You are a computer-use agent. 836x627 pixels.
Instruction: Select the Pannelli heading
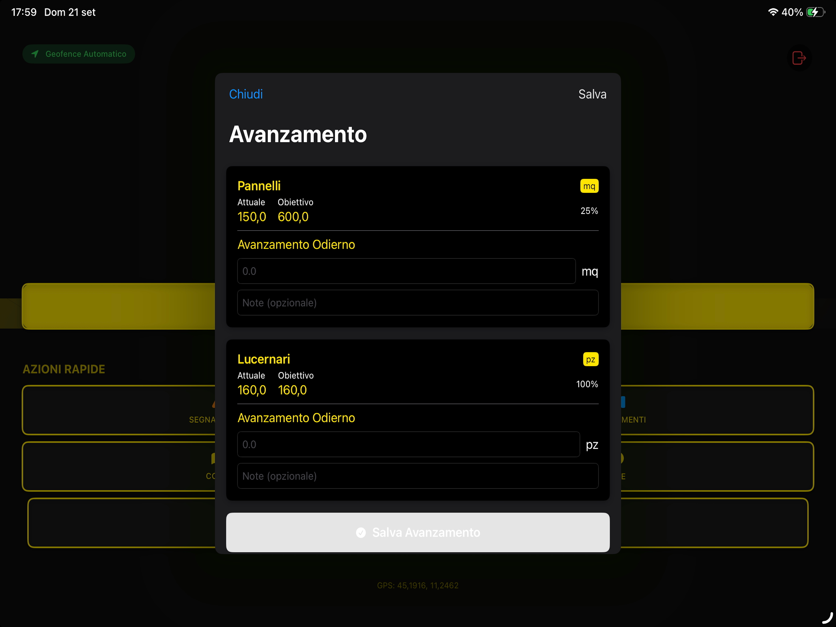coord(259,186)
